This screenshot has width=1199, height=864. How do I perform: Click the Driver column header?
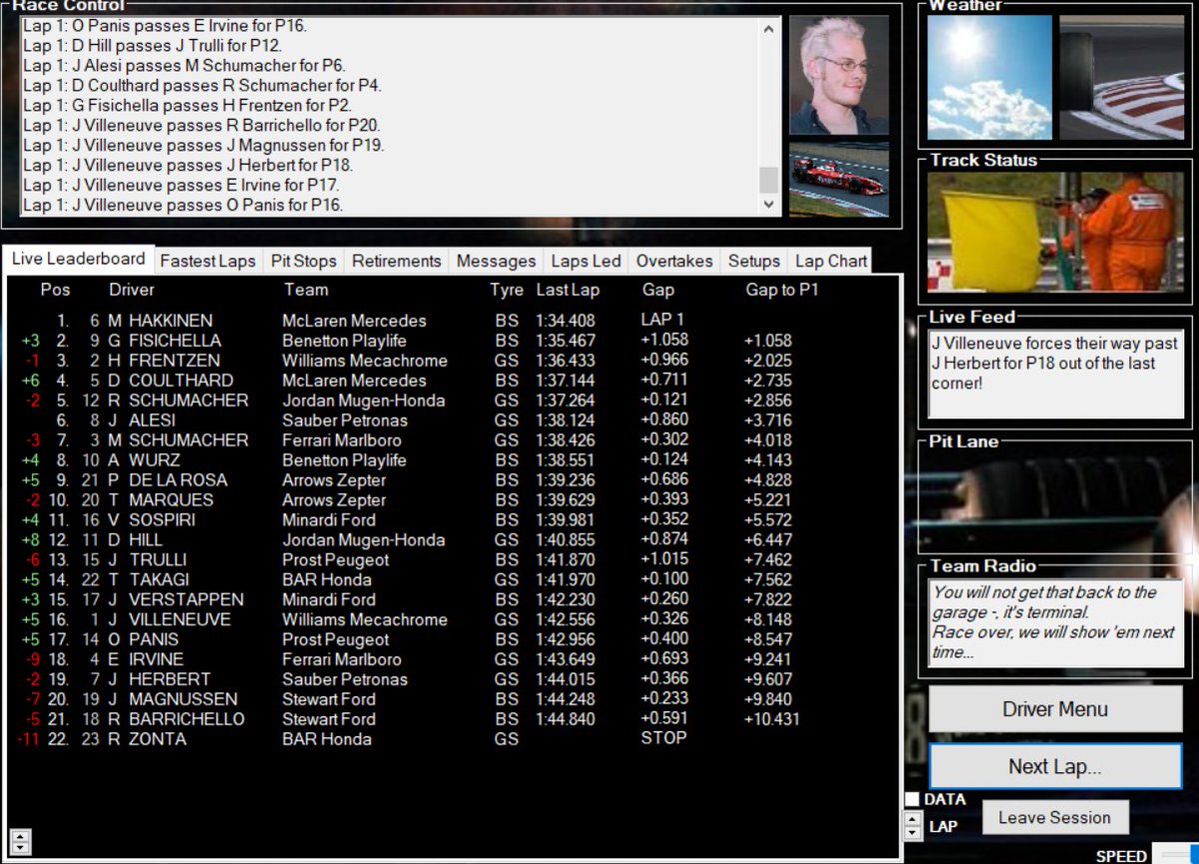132,290
